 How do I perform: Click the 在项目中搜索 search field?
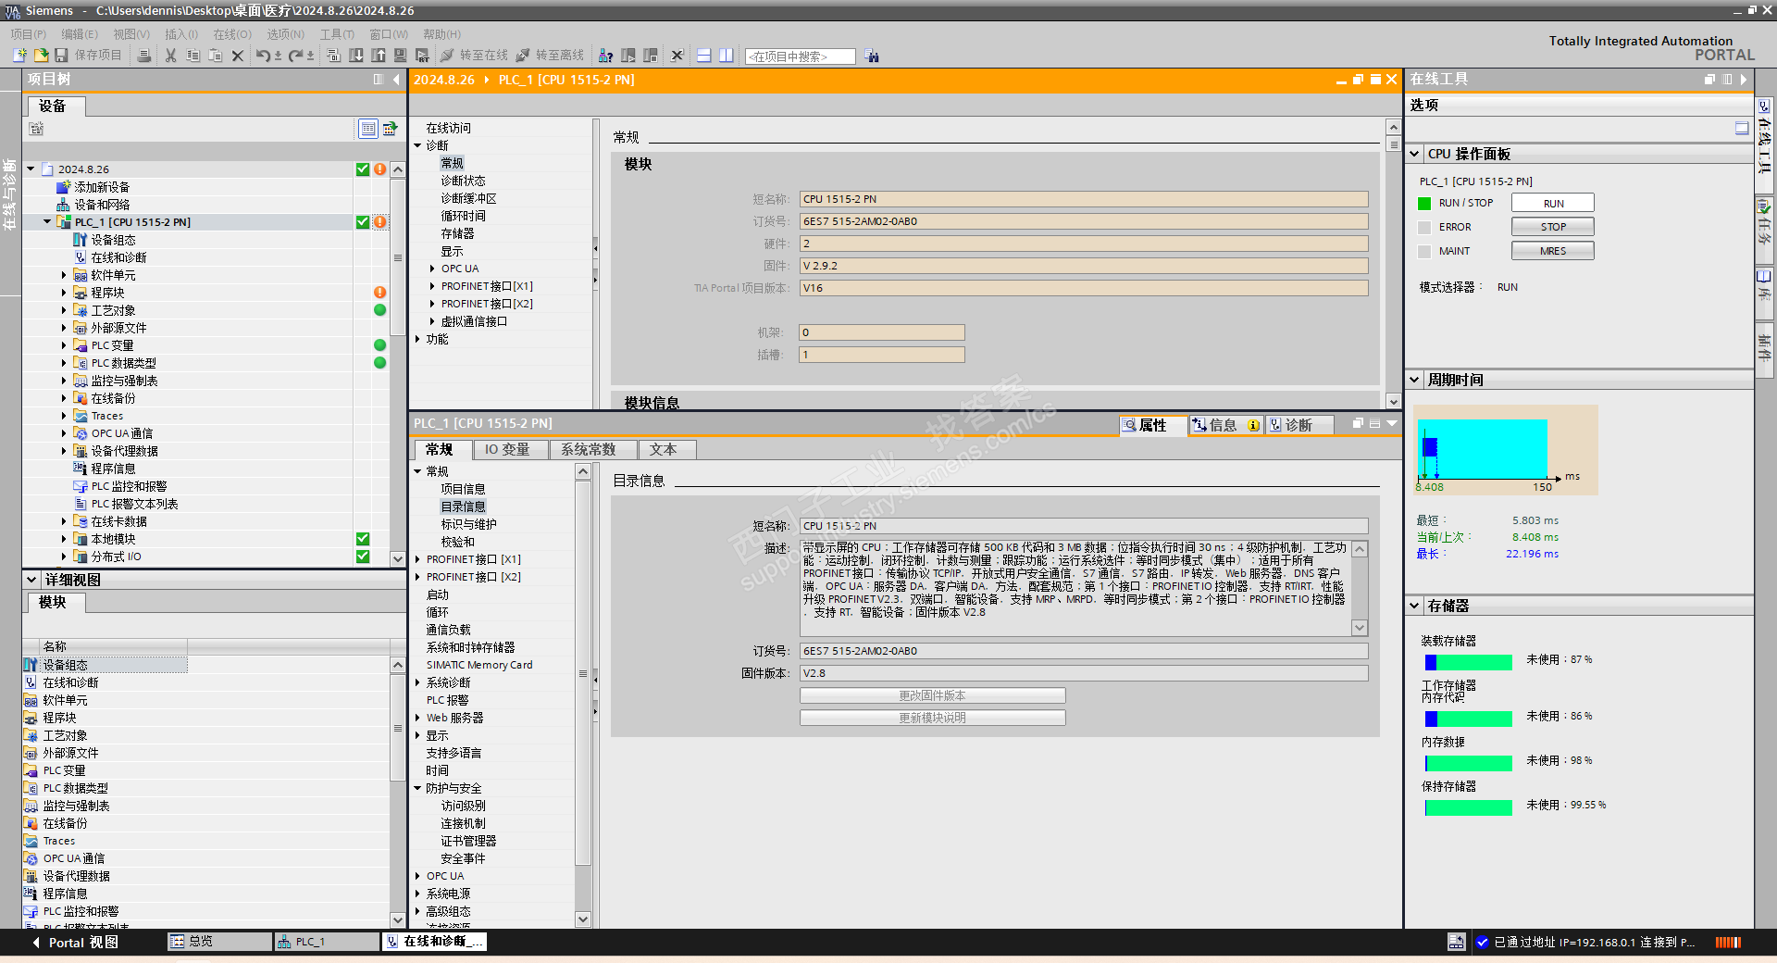click(800, 56)
